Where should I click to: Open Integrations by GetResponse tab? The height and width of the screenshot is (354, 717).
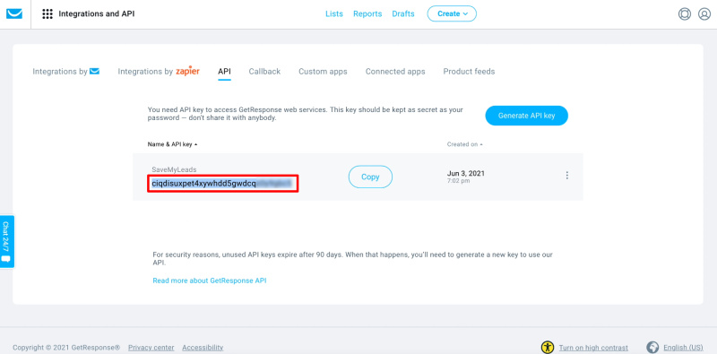pos(65,72)
